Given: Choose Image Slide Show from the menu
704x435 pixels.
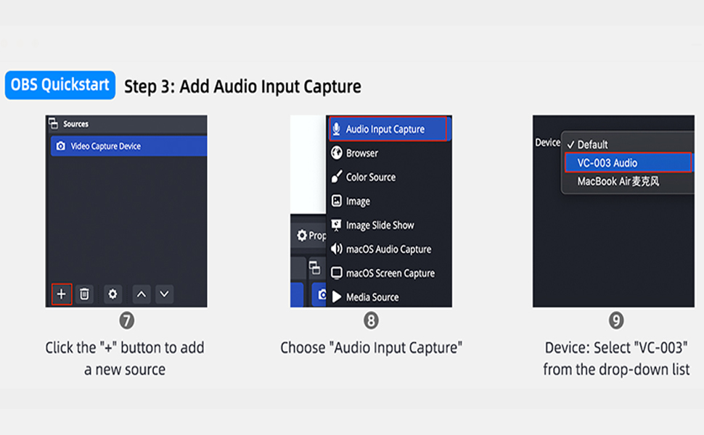Looking at the screenshot, I should click(x=389, y=225).
